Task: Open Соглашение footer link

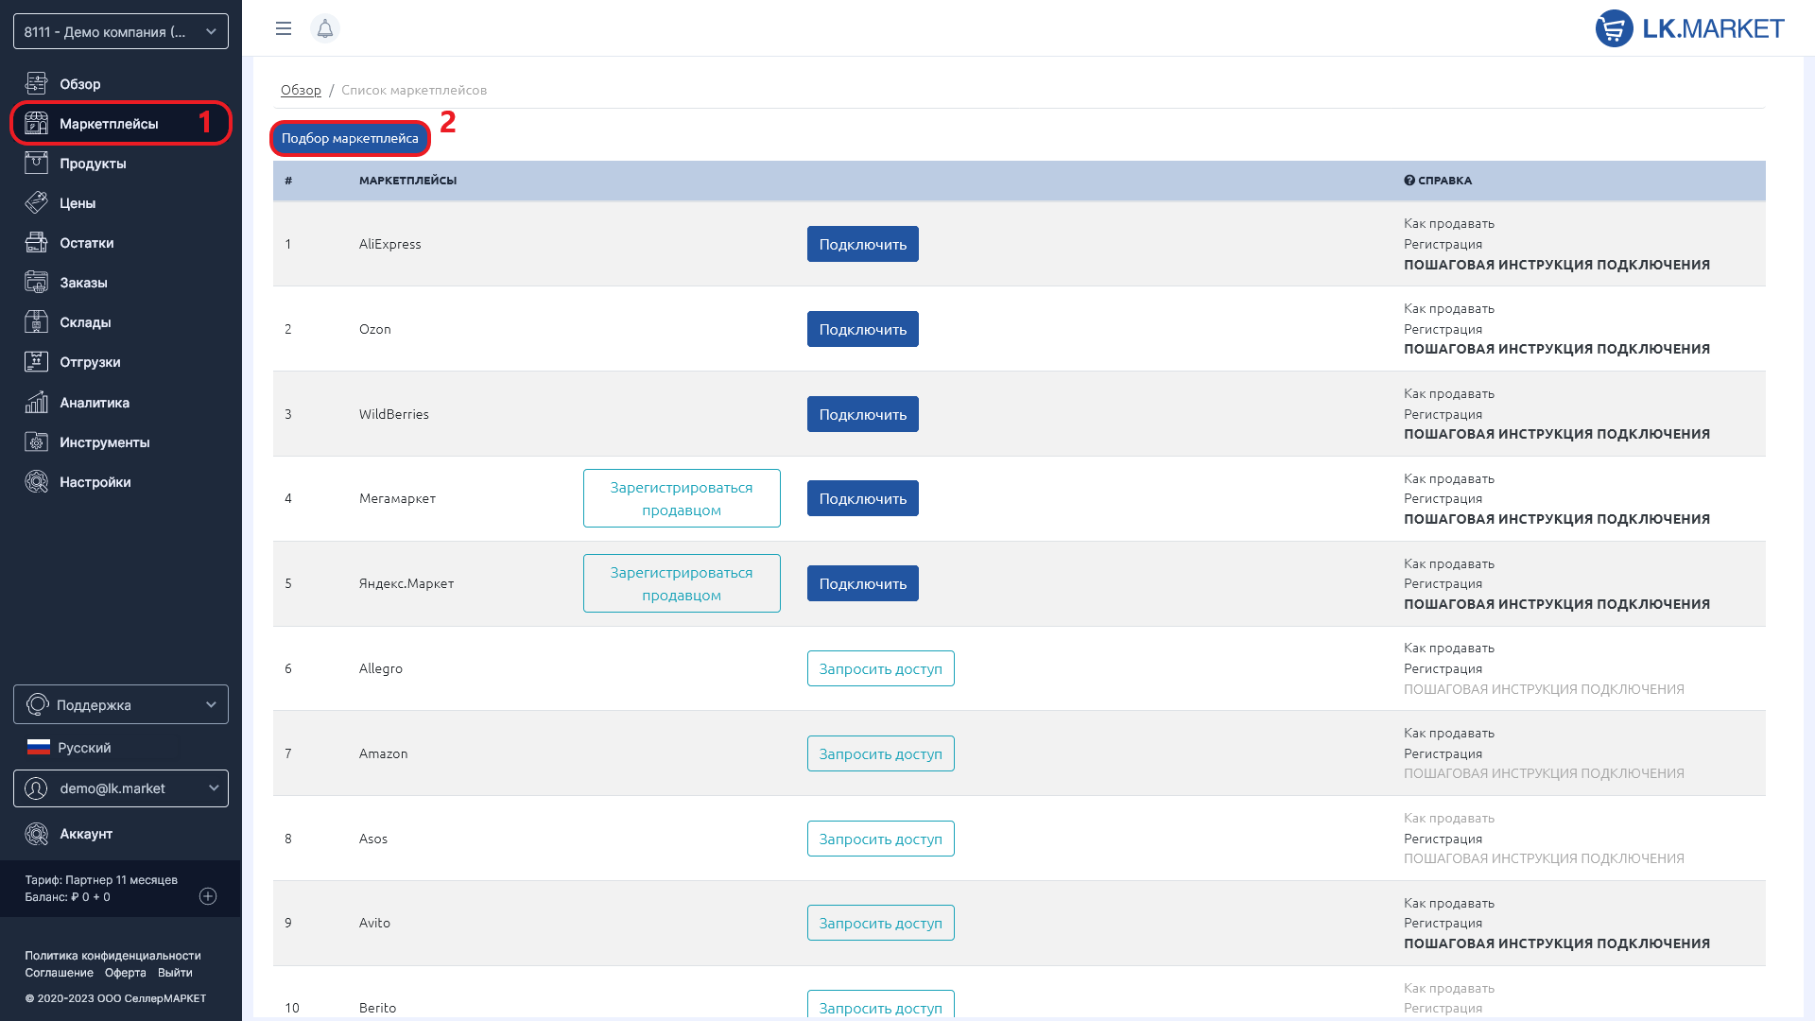Action: (x=59, y=973)
